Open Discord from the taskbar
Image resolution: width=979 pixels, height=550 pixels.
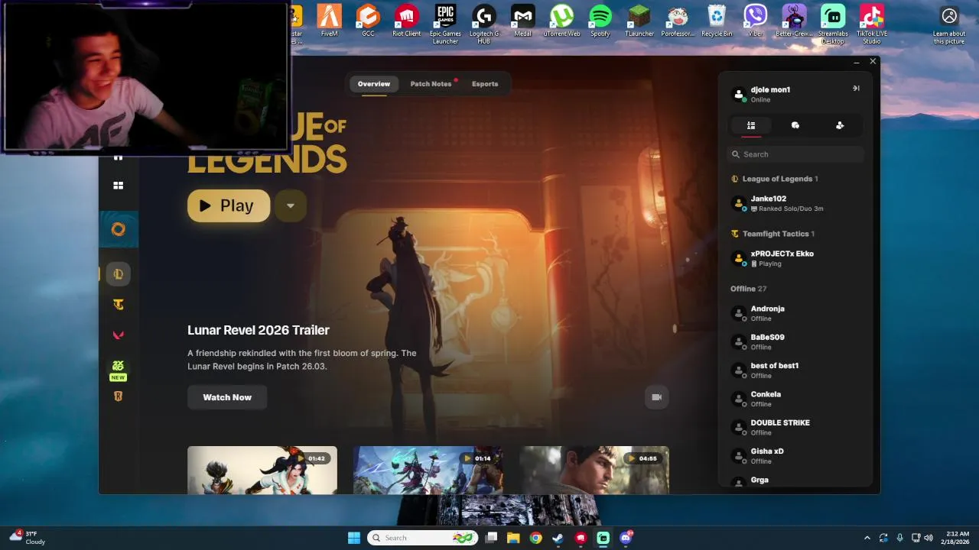(x=626, y=538)
